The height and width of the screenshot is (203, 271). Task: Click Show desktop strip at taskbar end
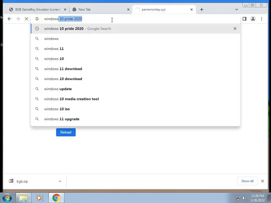coord(269,198)
